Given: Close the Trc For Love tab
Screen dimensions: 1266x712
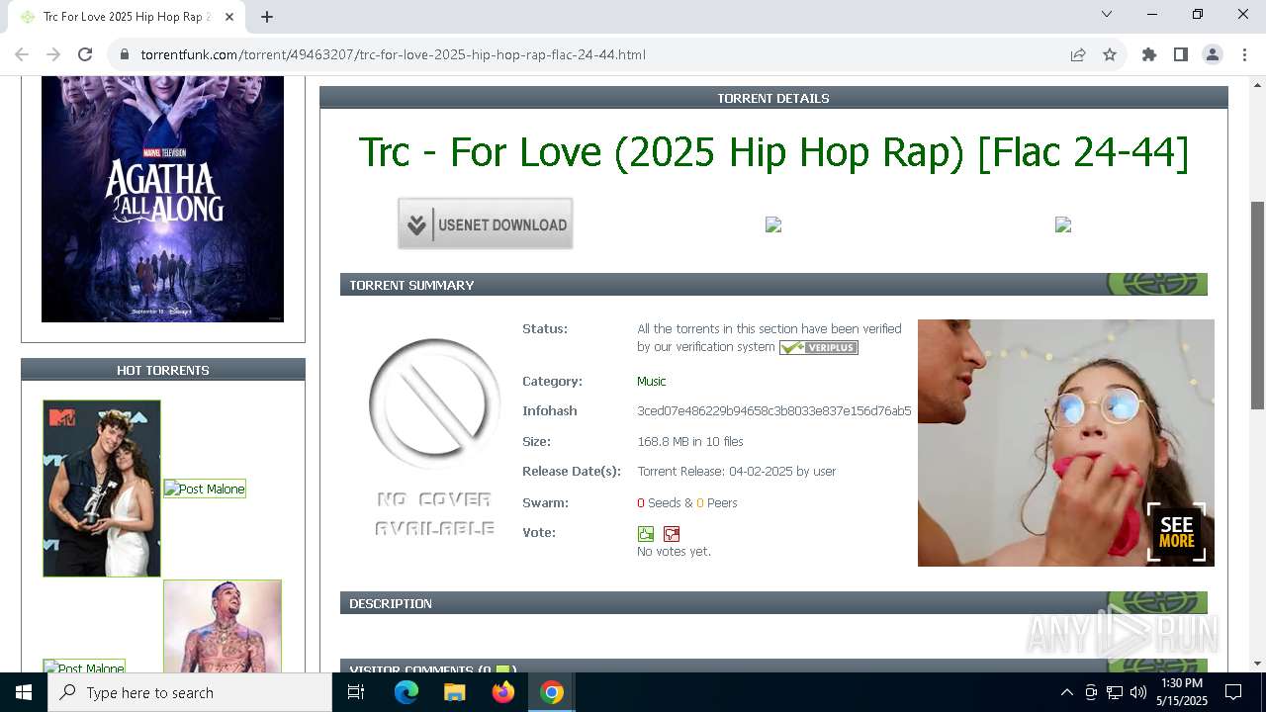Looking at the screenshot, I should (x=230, y=17).
